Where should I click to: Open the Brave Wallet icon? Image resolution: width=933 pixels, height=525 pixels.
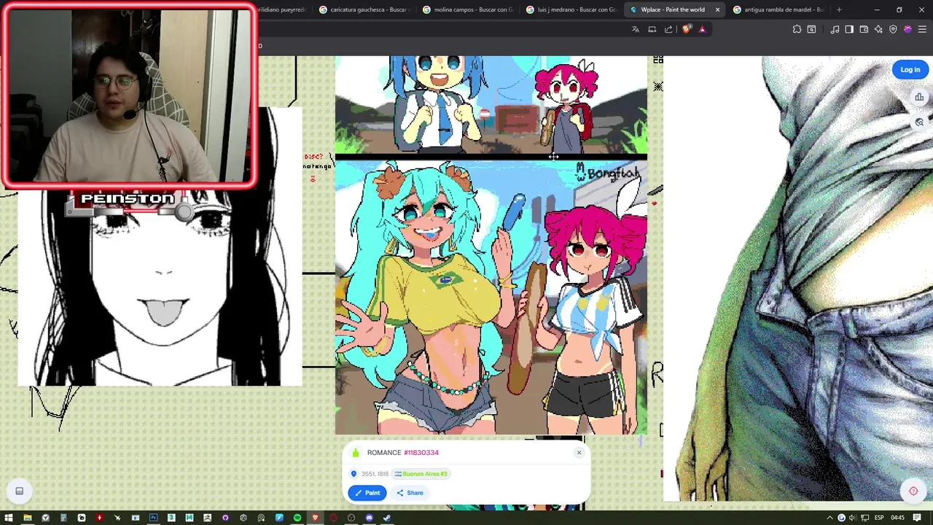pyautogui.click(x=864, y=29)
